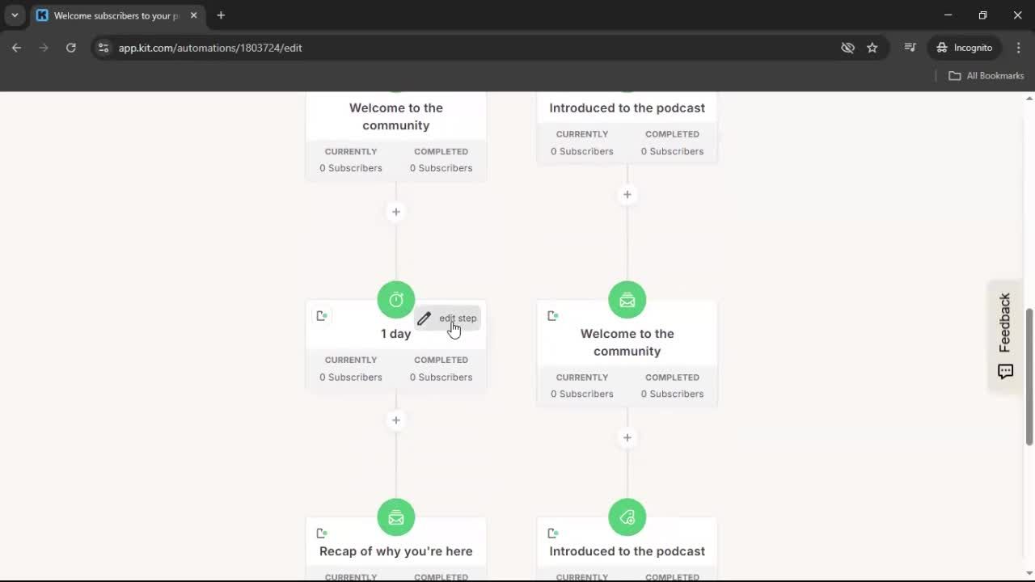Select the timer icon on the 1 day step
The width and height of the screenshot is (1035, 582).
(395, 299)
